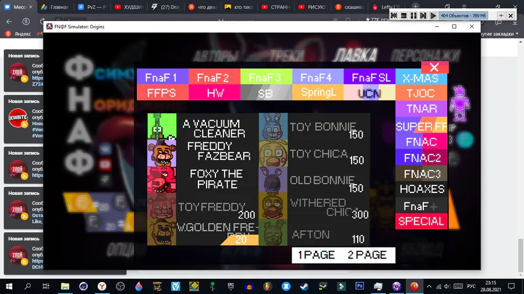Choose the Toy Chica portrait

click(x=273, y=153)
